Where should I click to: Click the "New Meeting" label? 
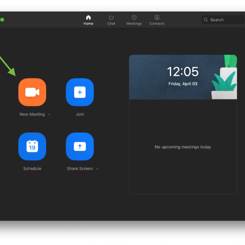tap(32, 114)
